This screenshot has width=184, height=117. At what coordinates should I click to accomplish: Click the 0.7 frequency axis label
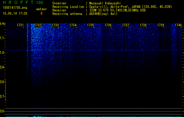(x=2, y=97)
